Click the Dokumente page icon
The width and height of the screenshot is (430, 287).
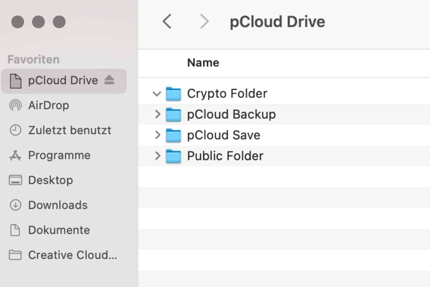15,230
